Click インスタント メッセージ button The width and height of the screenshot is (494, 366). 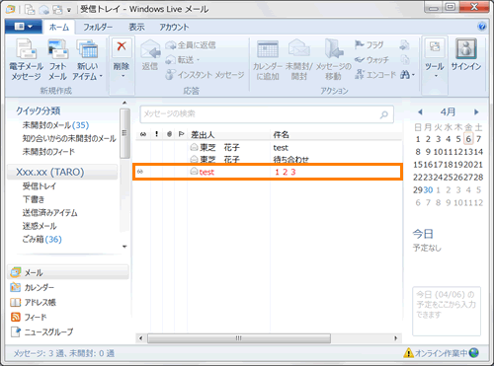(205, 75)
